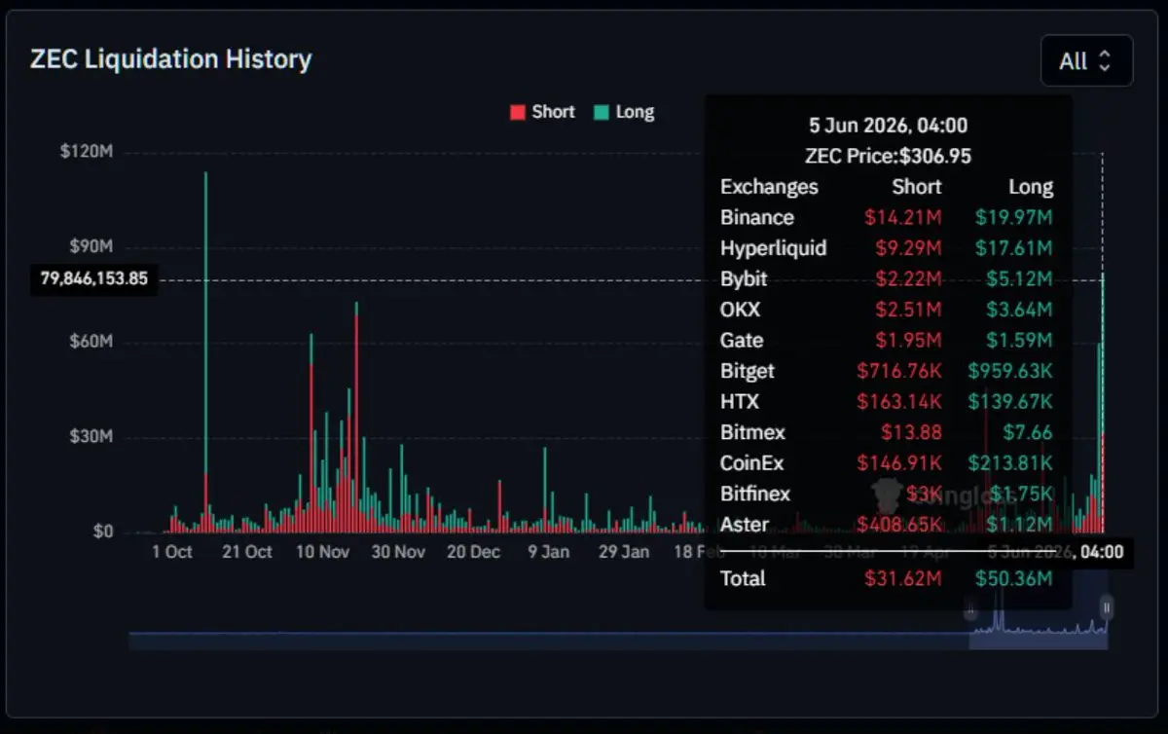Select the Binance row in tooltip
The width and height of the screenshot is (1168, 734).
click(887, 217)
